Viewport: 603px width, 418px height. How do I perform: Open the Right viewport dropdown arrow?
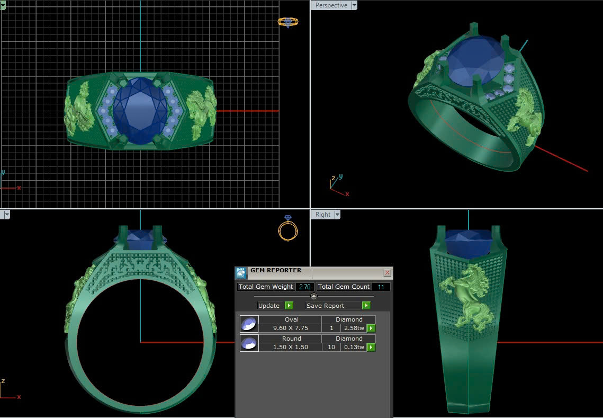337,215
